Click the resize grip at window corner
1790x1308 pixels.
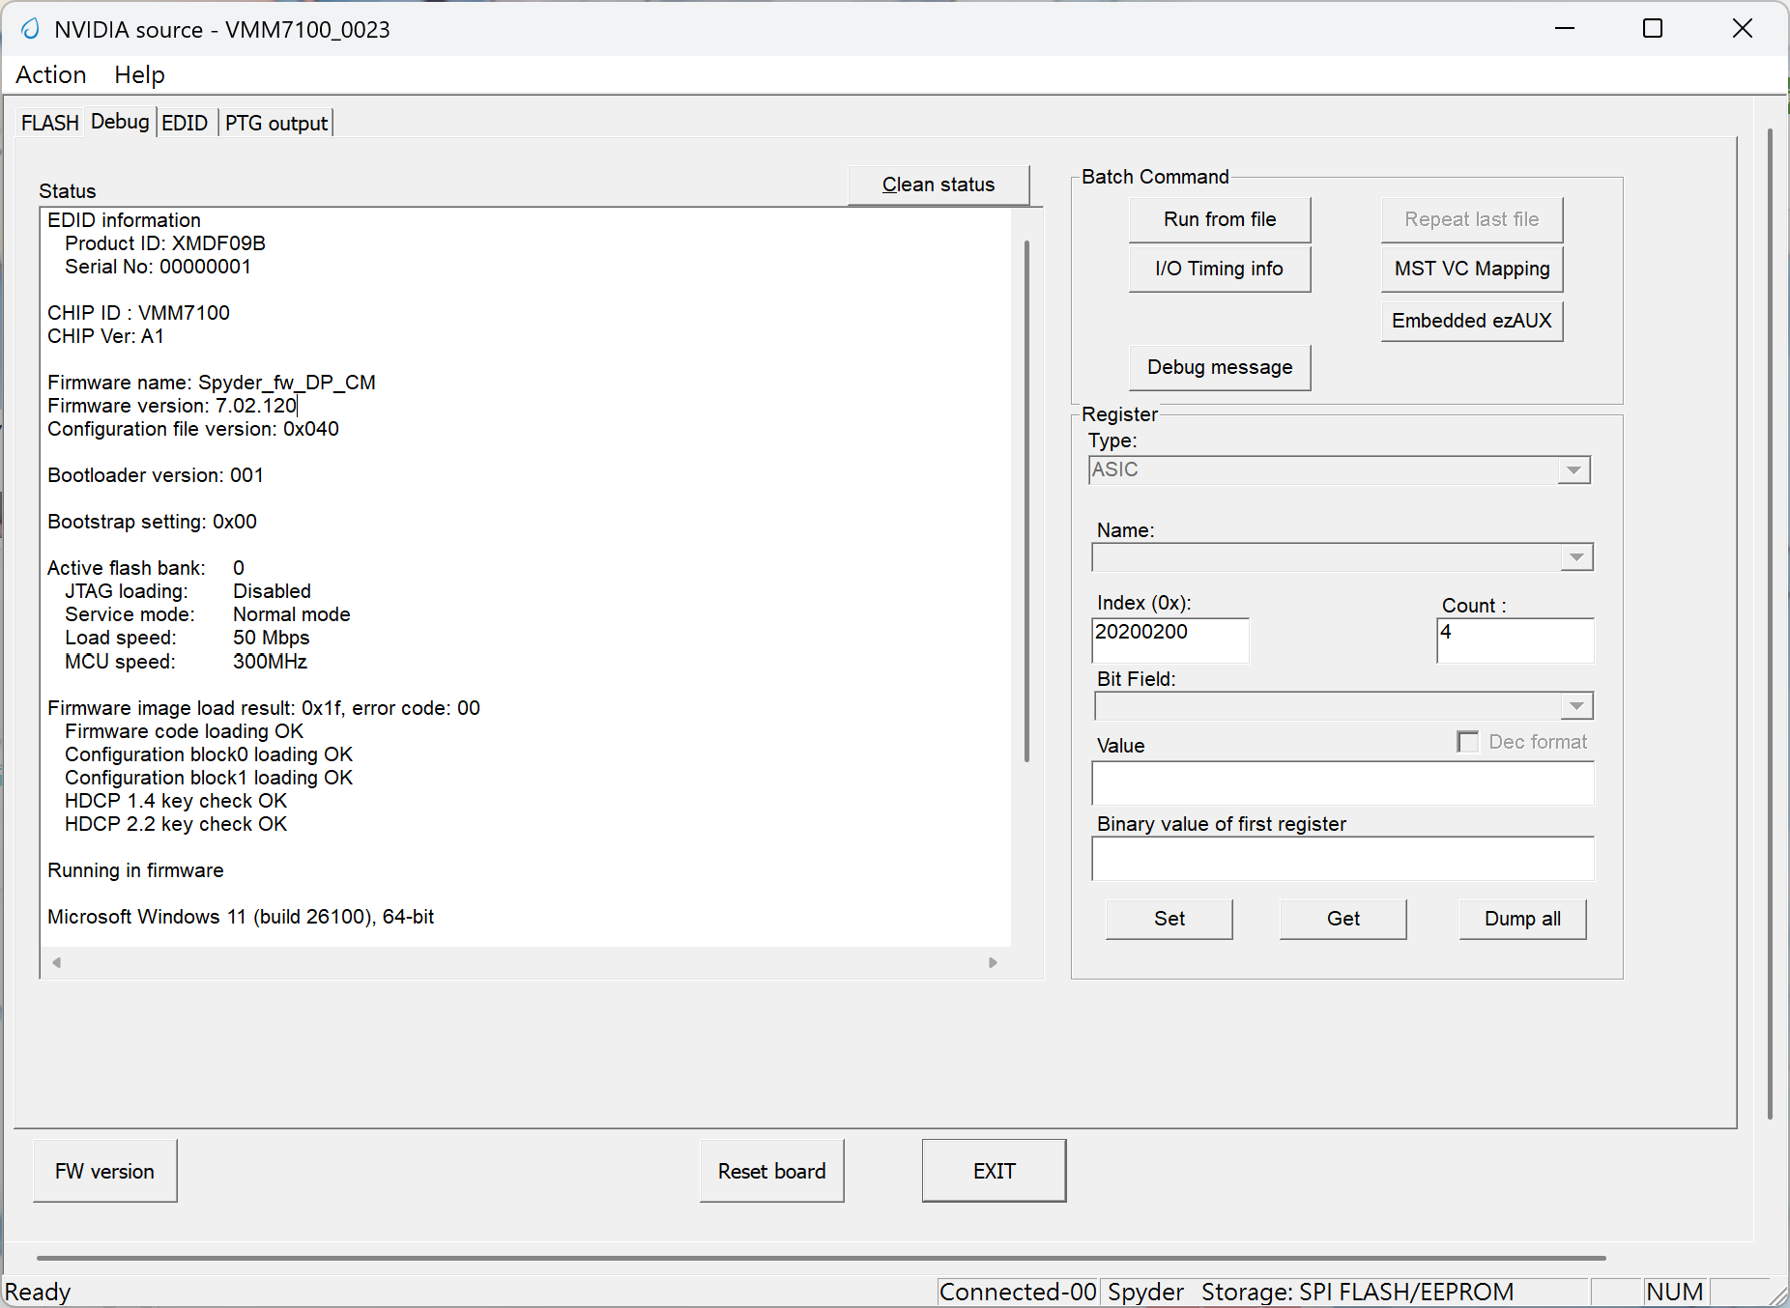click(1778, 1295)
